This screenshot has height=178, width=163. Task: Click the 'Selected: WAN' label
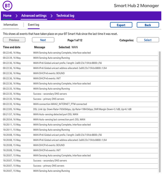(68, 47)
